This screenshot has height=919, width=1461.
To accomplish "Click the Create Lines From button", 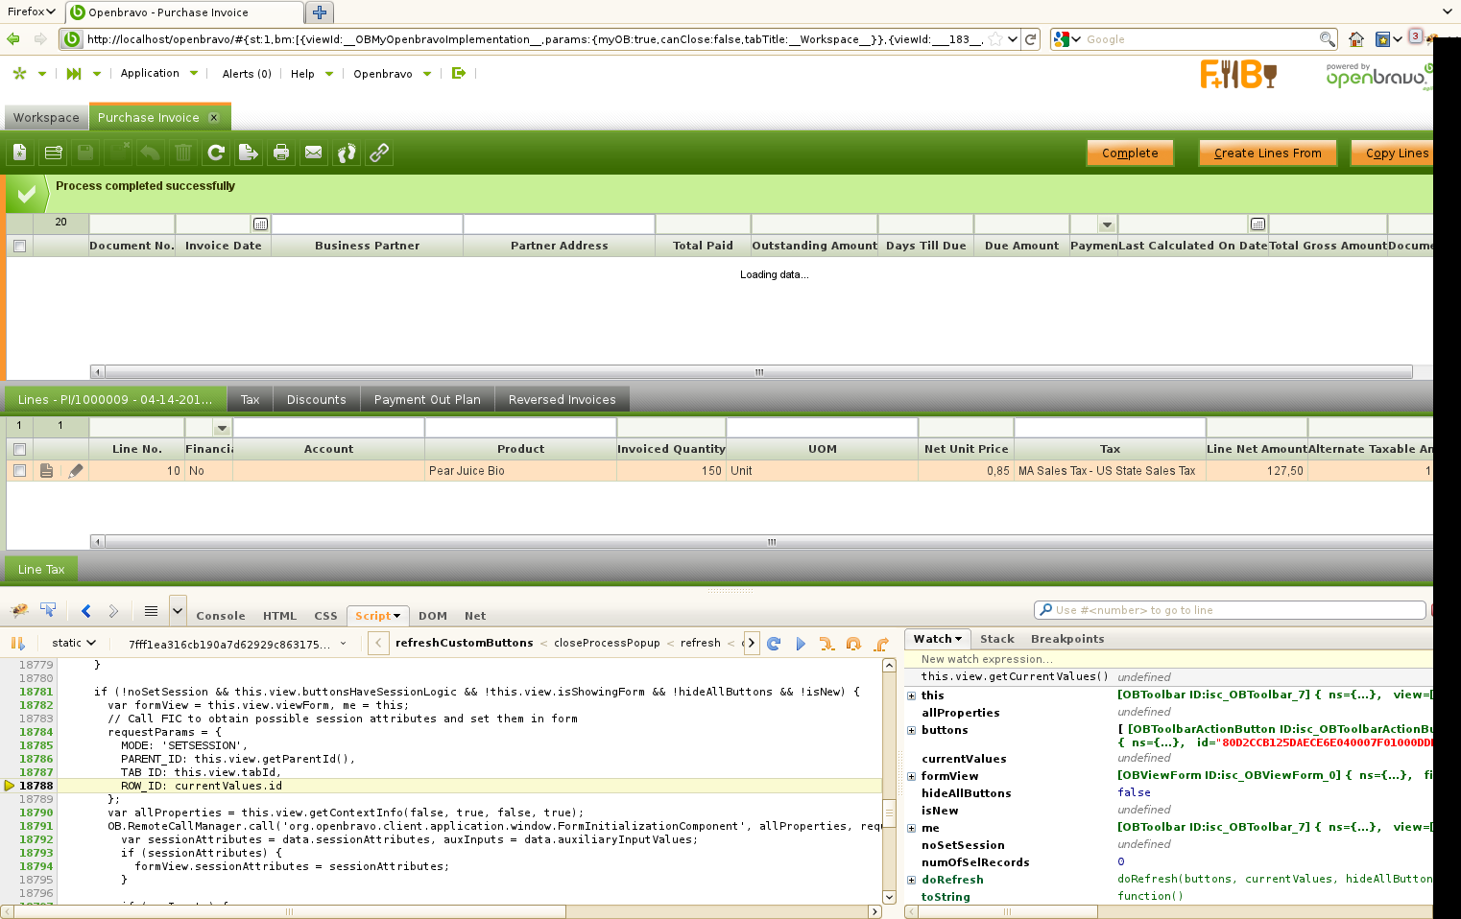I will pos(1267,153).
